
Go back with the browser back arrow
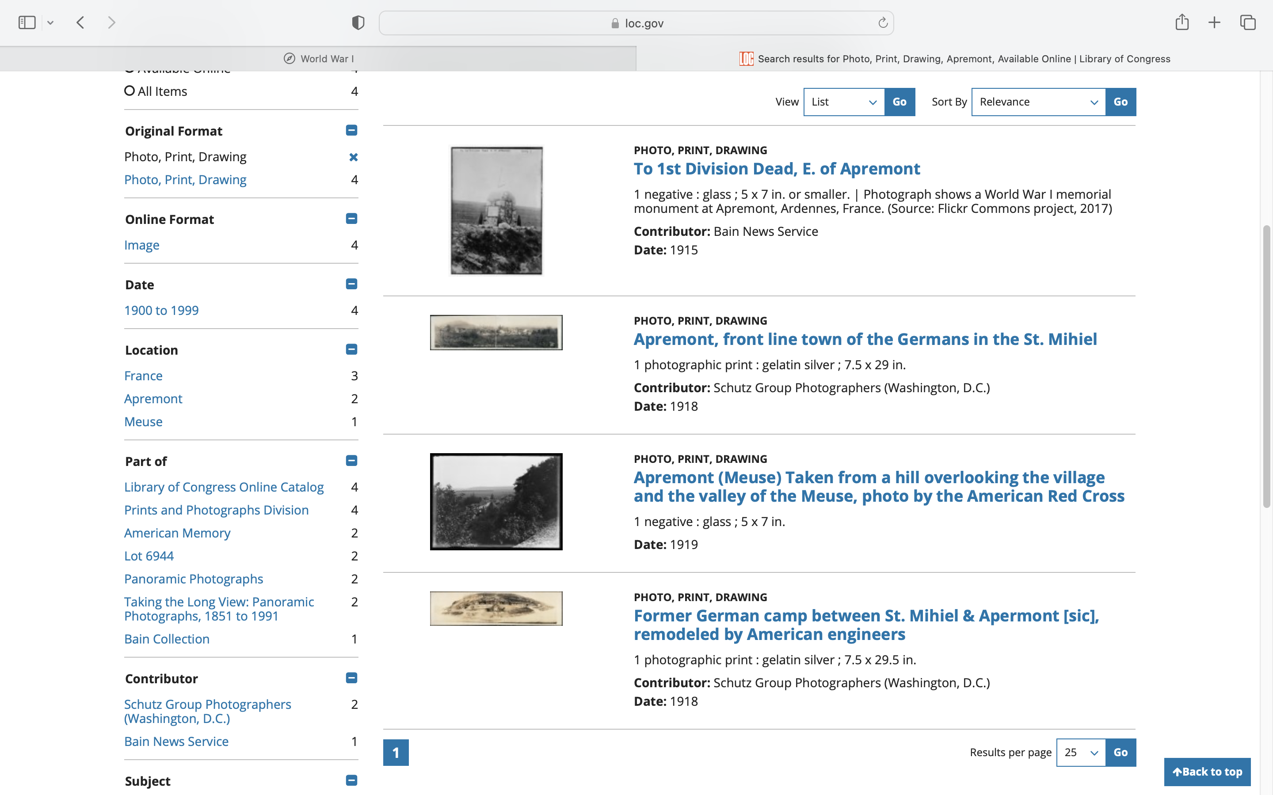point(80,23)
